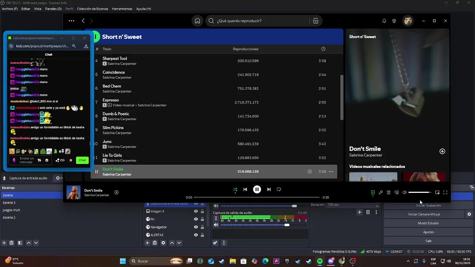Move the scene up in the list
The width and height of the screenshot is (475, 267).
[29, 243]
